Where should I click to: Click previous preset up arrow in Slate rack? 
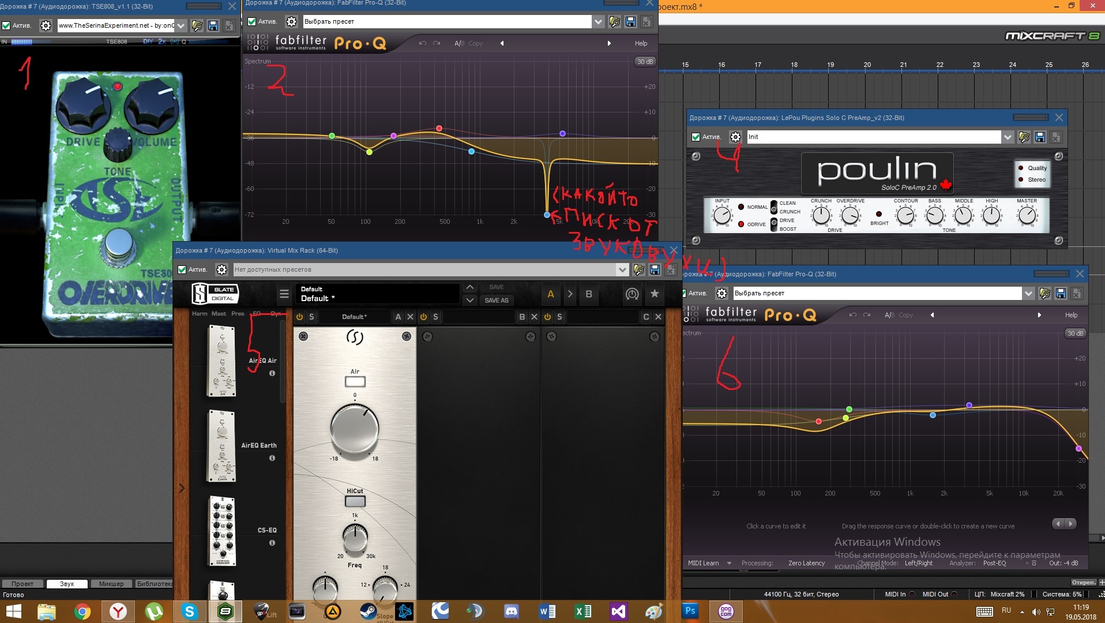click(470, 287)
